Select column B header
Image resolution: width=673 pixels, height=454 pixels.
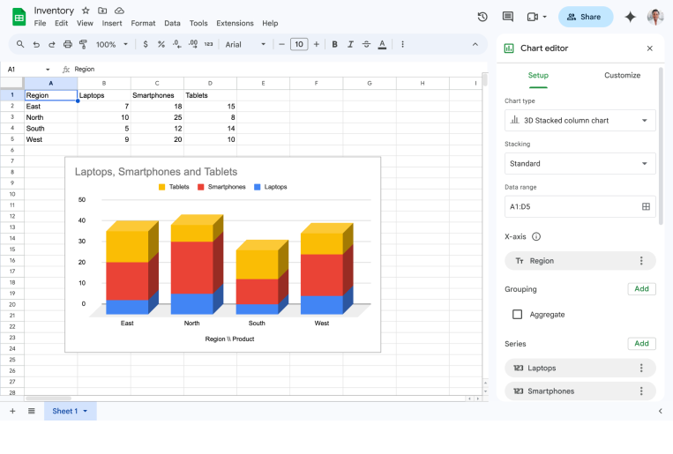104,83
